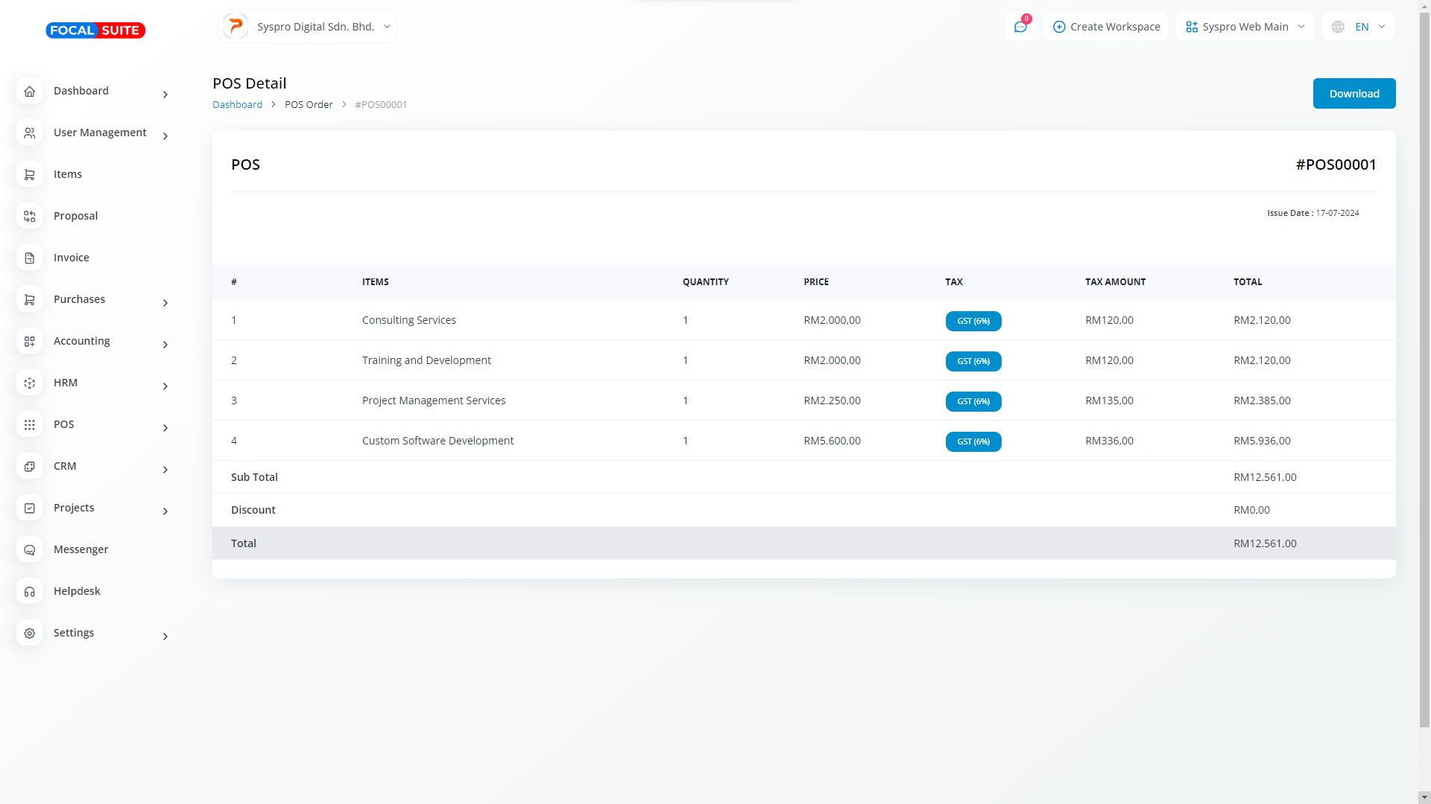Click the Helpdesk headset icon

point(30,592)
